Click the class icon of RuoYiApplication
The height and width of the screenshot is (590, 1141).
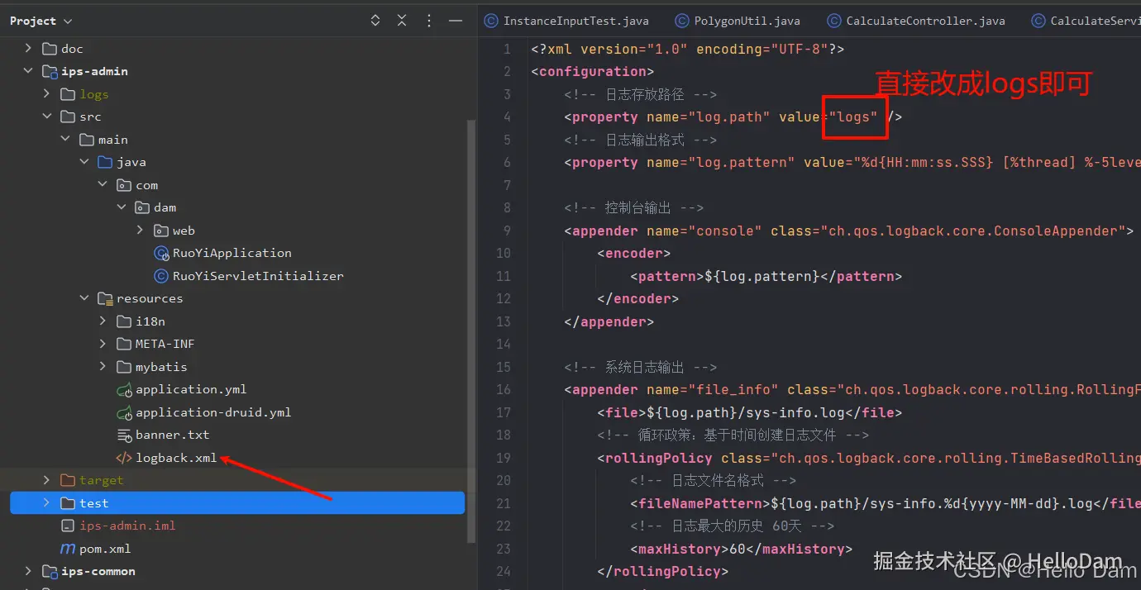[161, 253]
